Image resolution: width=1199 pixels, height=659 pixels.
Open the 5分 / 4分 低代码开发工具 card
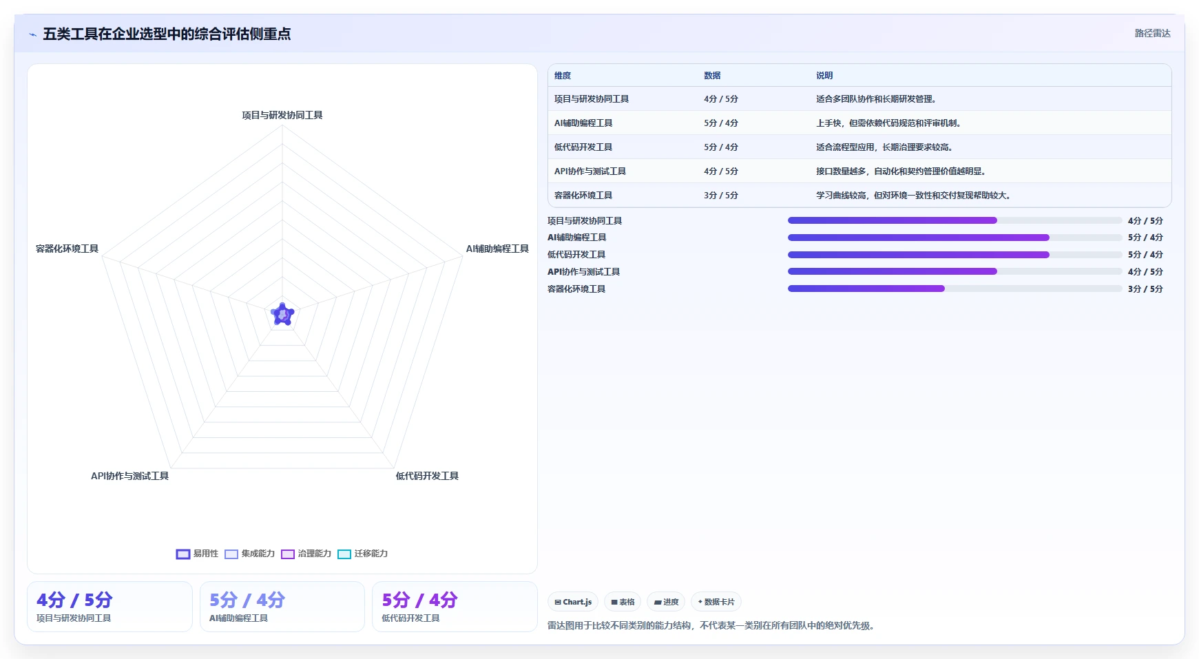[x=455, y=607]
